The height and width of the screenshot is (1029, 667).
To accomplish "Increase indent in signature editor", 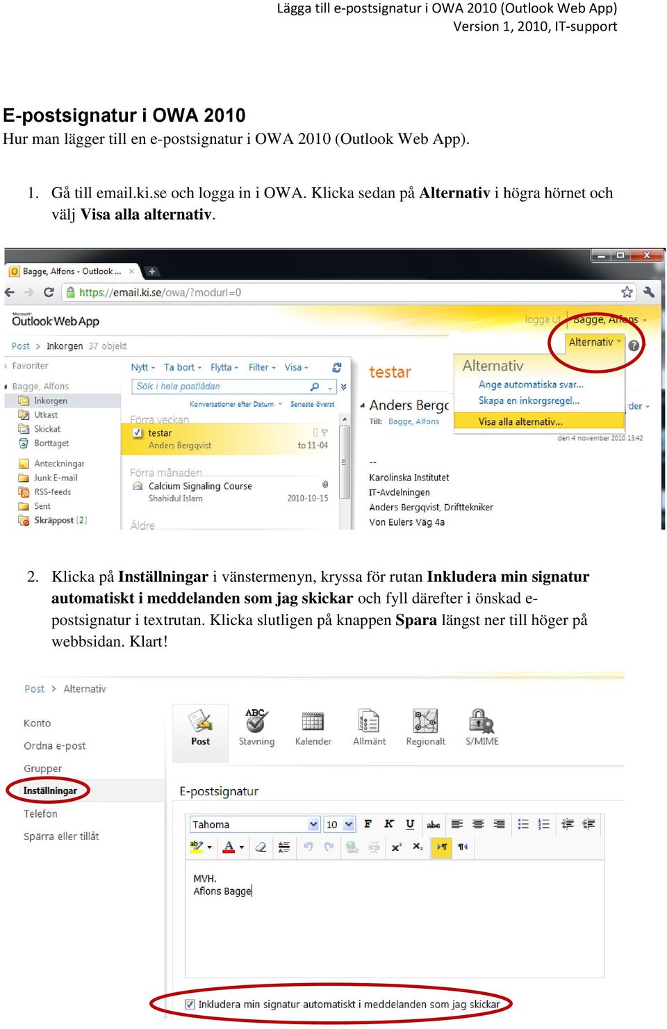I will tap(588, 824).
